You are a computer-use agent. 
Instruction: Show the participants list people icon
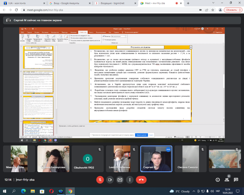point(227,180)
